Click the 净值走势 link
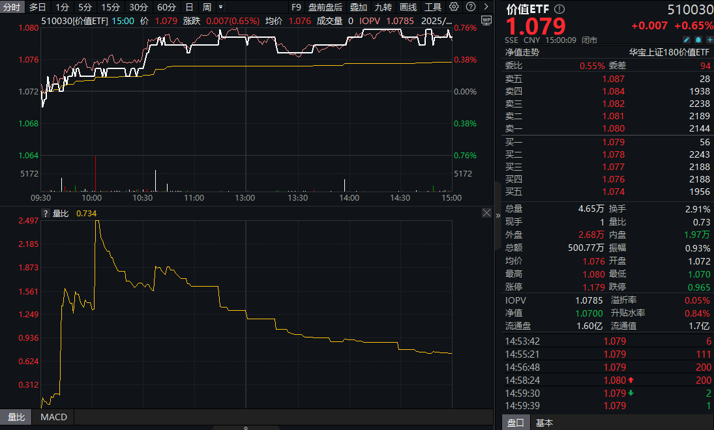Image resolution: width=714 pixels, height=430 pixels. tap(522, 52)
